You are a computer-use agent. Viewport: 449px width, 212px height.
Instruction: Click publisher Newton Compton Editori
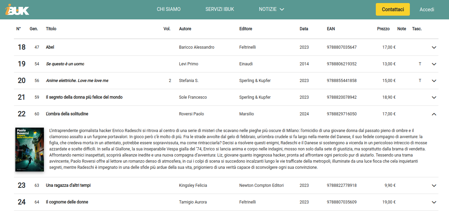261,185
